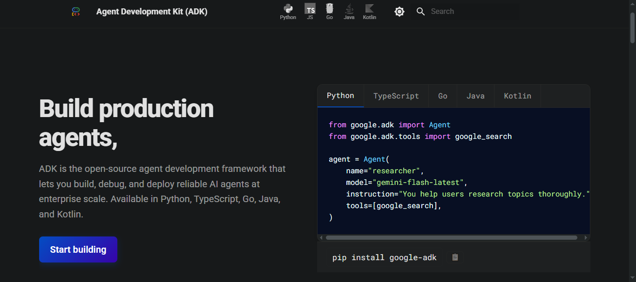Click the code block's horizontal scrollbar thumb

click(452, 238)
